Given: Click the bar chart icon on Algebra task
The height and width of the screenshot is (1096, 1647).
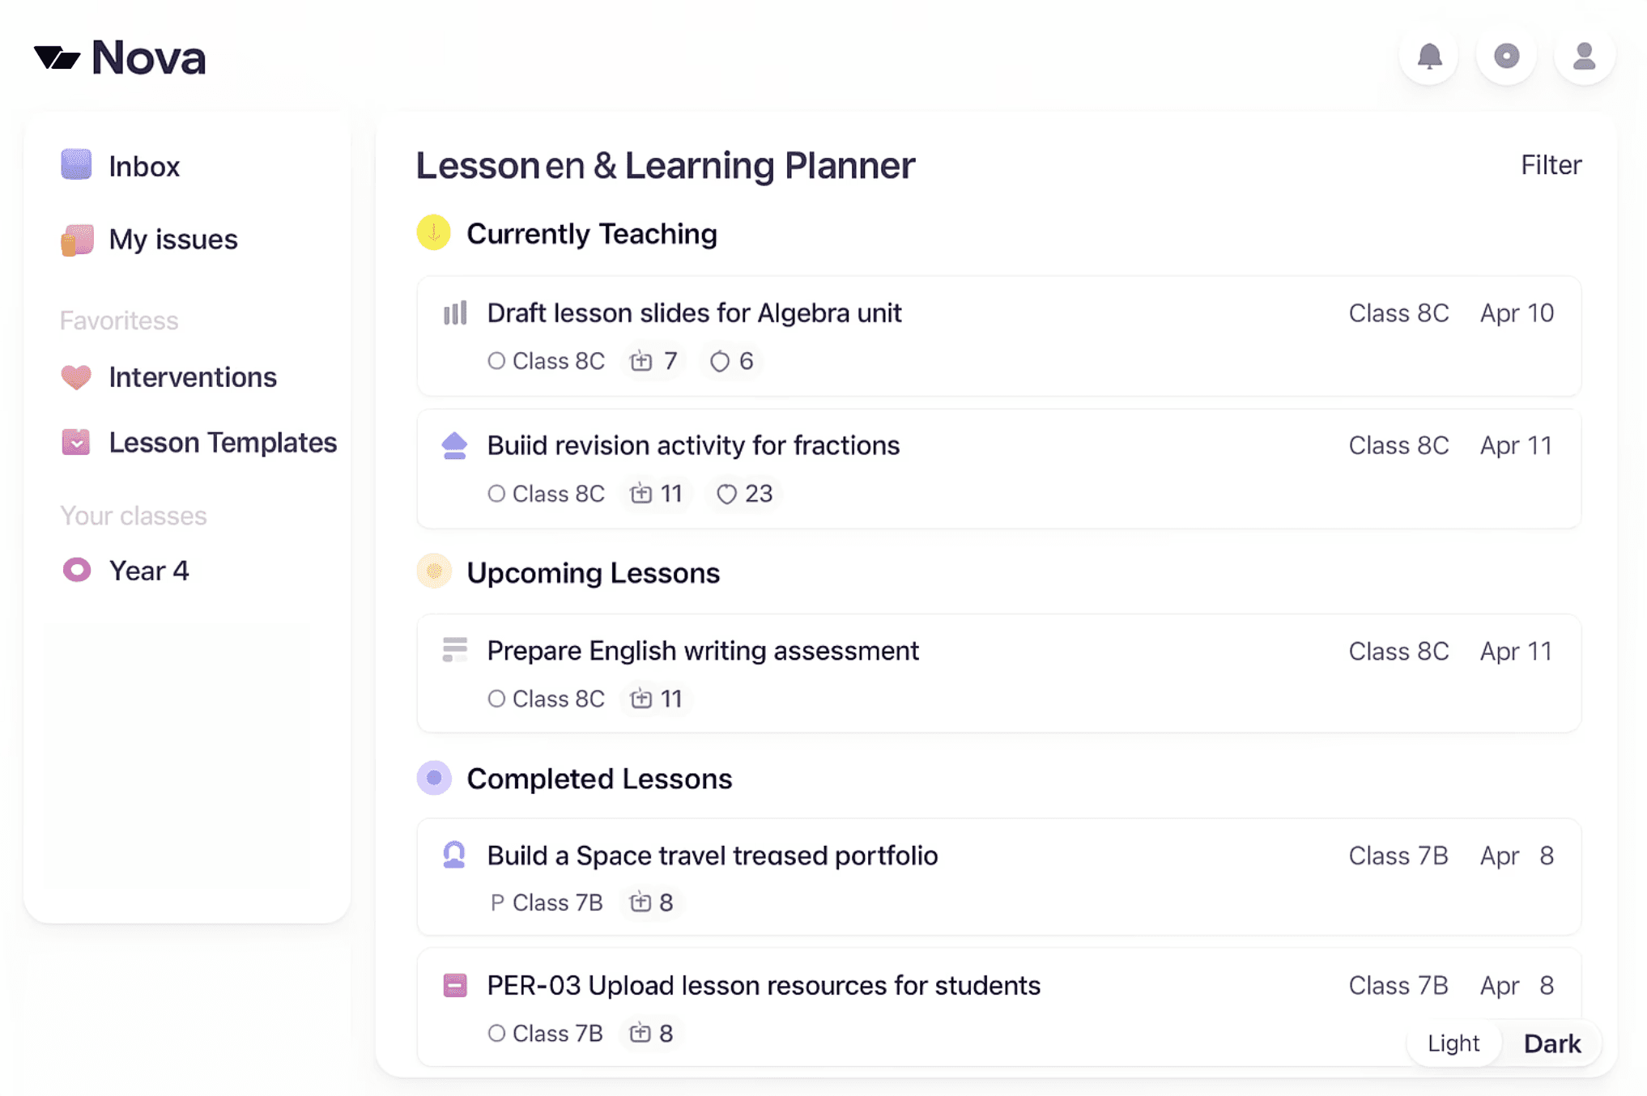Looking at the screenshot, I should click(x=455, y=313).
